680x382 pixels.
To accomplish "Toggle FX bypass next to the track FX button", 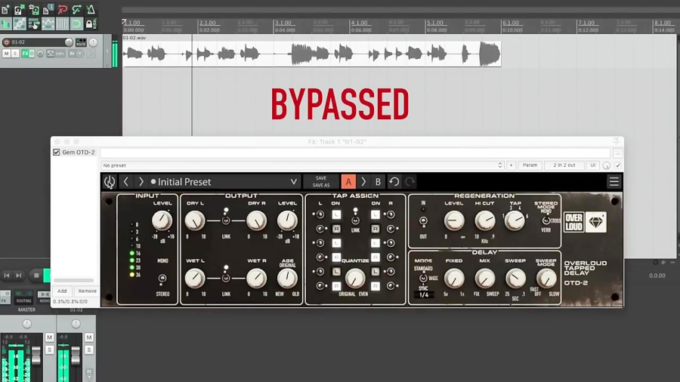I will coord(32,54).
